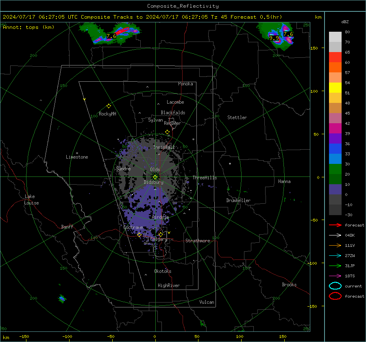
Task: Click the Composite_Reflectivity title text
Action: pos(183,6)
